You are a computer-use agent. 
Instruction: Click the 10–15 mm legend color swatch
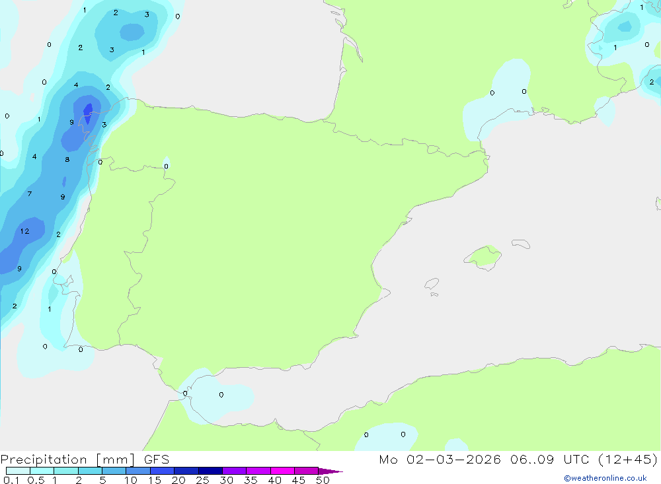click(138, 471)
